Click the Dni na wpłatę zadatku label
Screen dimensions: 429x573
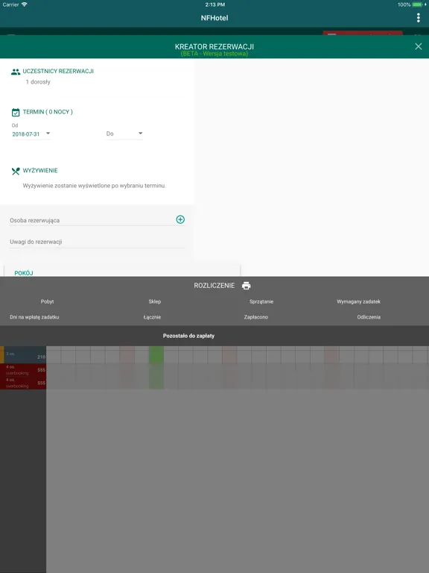(x=34, y=317)
